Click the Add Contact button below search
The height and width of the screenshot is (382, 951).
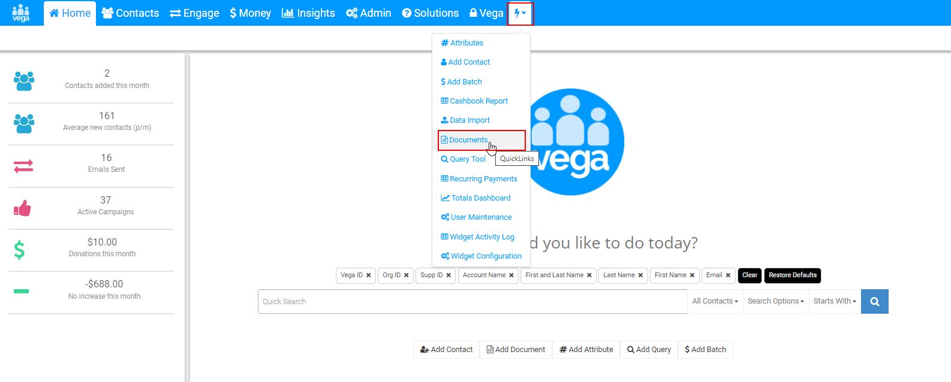(x=447, y=350)
